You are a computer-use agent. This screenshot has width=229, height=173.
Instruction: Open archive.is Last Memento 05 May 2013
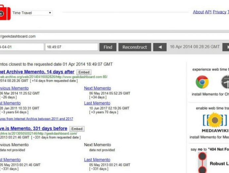(x=97, y=160)
